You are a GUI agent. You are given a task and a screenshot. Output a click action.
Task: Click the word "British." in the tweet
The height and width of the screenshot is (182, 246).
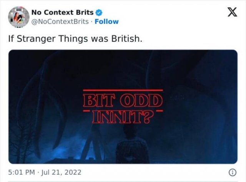point(127,38)
